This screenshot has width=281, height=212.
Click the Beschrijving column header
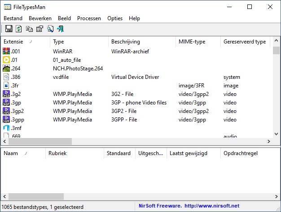126,42
